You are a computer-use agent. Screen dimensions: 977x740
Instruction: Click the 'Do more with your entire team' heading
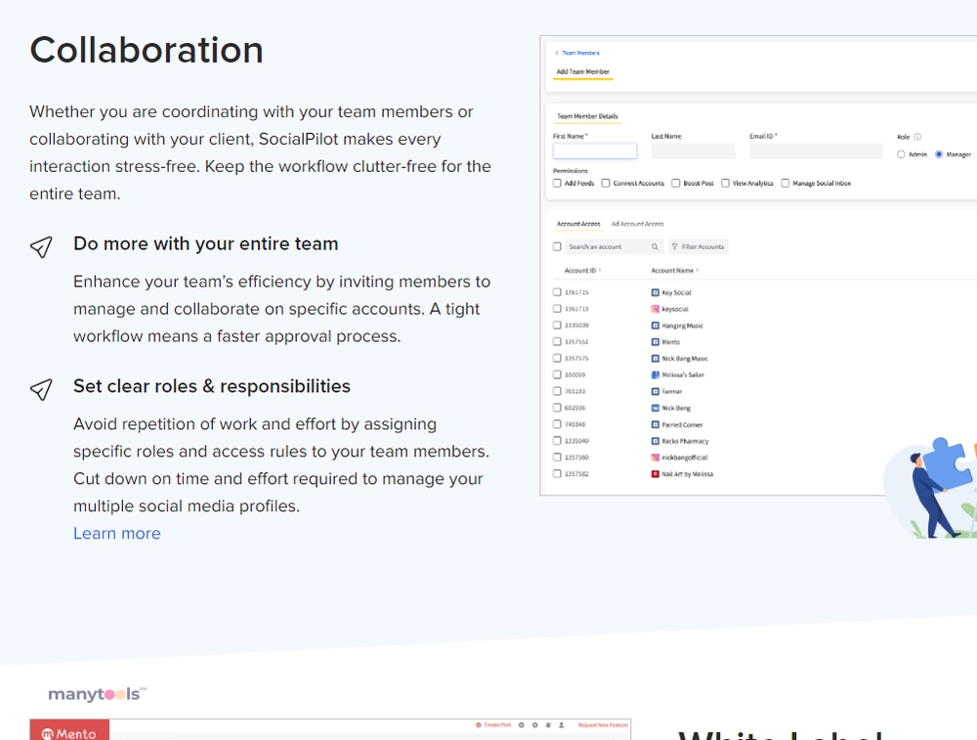coord(205,243)
